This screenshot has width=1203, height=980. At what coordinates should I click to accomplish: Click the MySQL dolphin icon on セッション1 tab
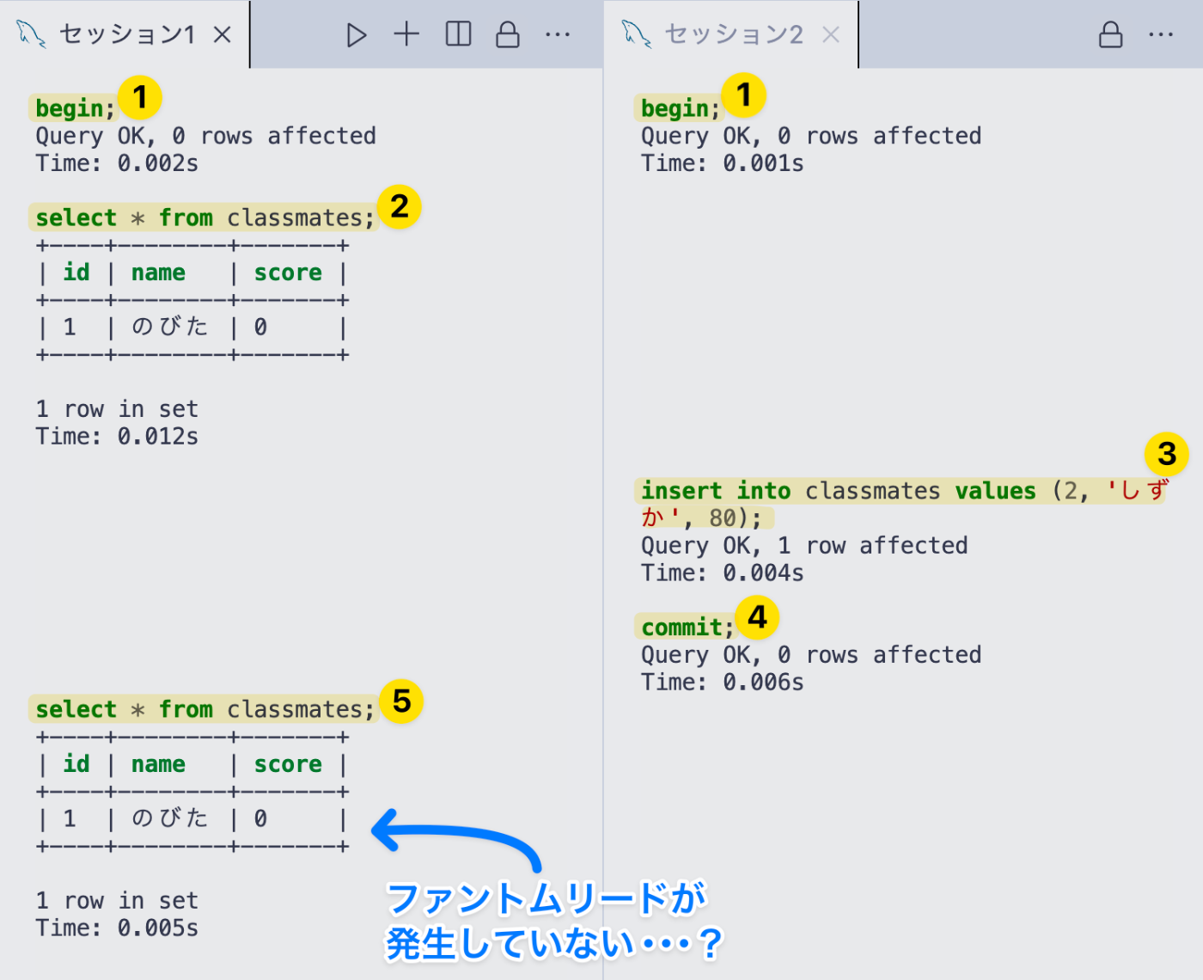click(x=31, y=34)
